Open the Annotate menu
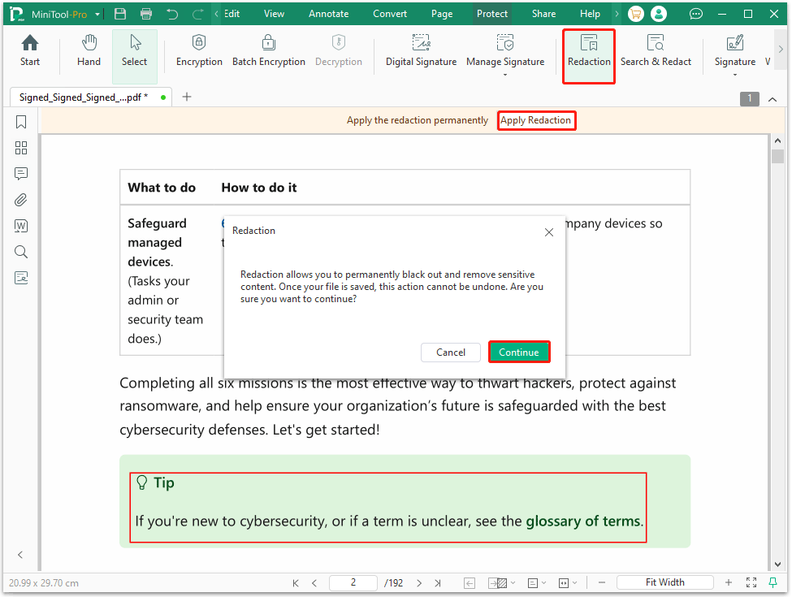 point(328,13)
